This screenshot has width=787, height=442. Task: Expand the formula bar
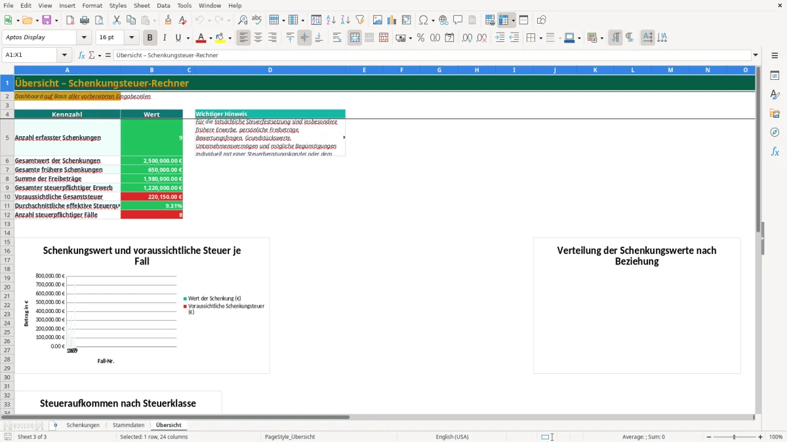tap(756, 55)
